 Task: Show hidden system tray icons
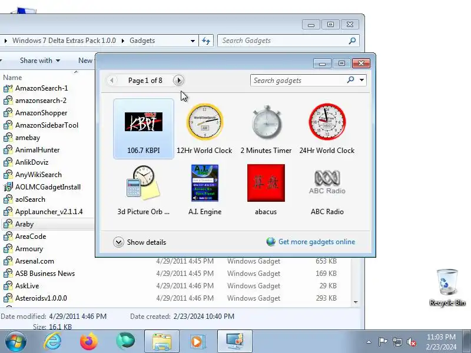369,342
